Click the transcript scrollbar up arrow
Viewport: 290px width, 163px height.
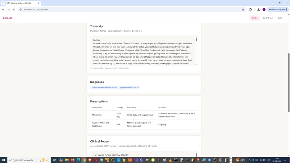coord(196,37)
